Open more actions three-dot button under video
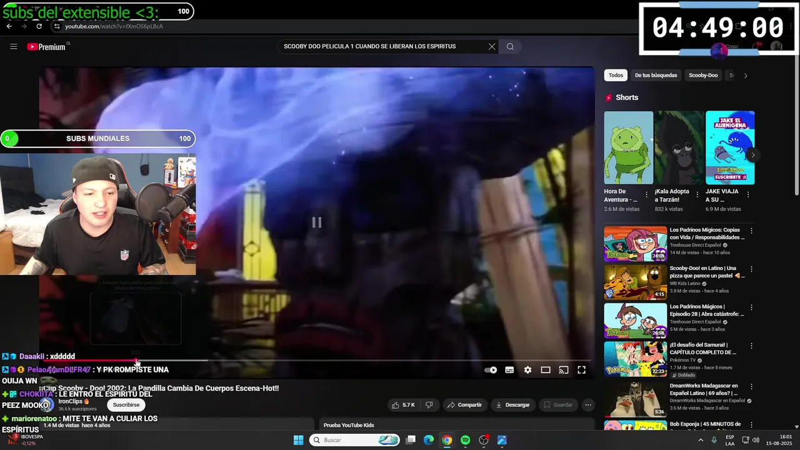Image resolution: width=800 pixels, height=450 pixels. click(x=588, y=405)
